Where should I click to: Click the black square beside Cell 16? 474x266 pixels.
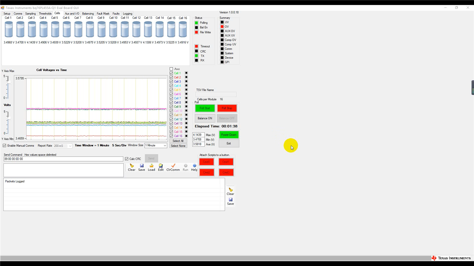coord(186,136)
